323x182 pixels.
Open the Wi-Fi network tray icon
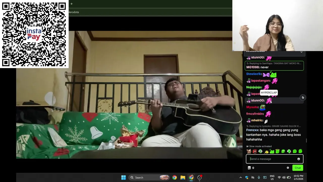(279, 177)
